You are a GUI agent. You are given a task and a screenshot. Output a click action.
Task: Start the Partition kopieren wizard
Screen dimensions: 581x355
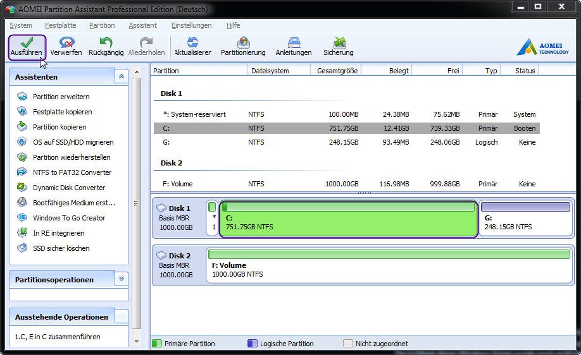[59, 127]
